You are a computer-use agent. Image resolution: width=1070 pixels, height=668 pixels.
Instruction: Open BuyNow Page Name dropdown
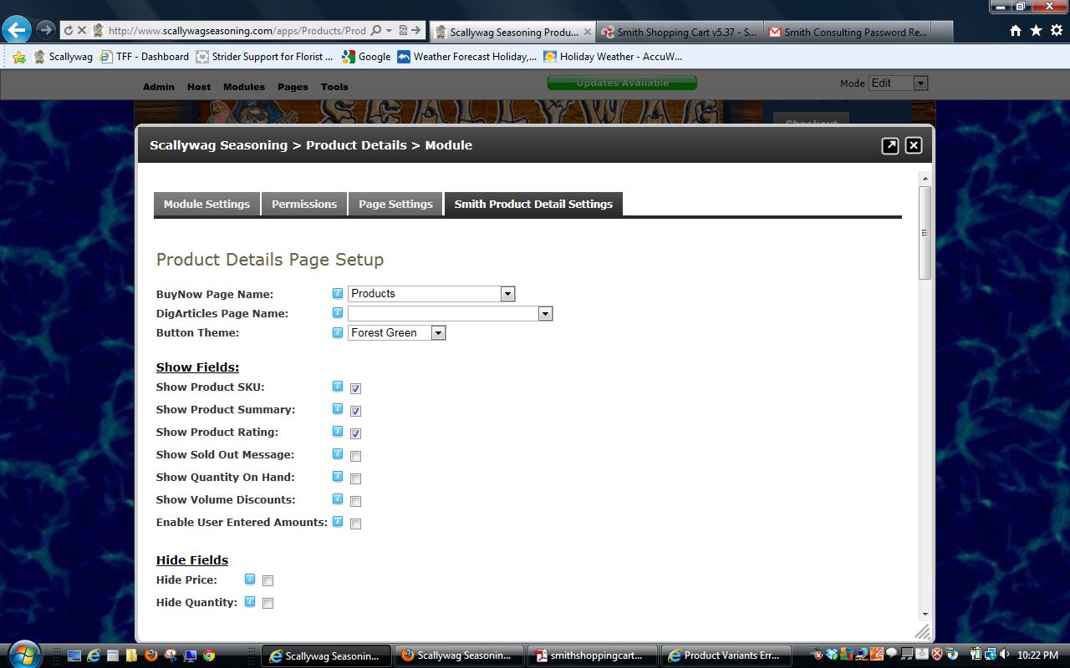point(431,294)
